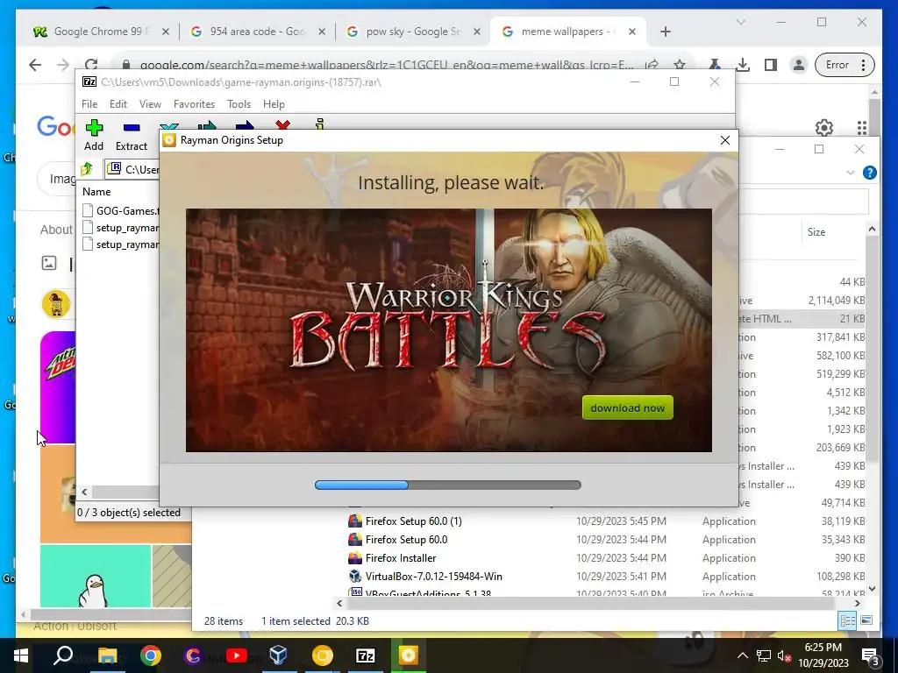Image resolution: width=898 pixels, height=673 pixels.
Task: Open the 7-Zip Tools menu
Action: click(239, 104)
